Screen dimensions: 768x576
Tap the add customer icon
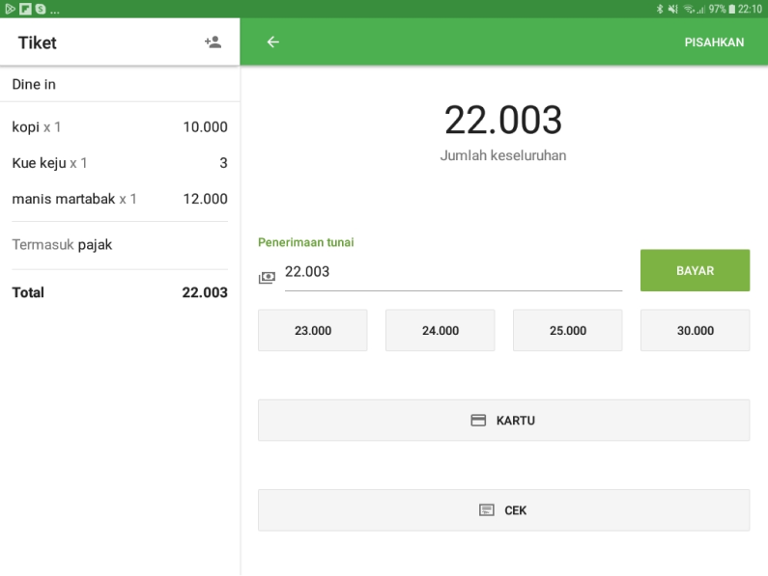[213, 42]
